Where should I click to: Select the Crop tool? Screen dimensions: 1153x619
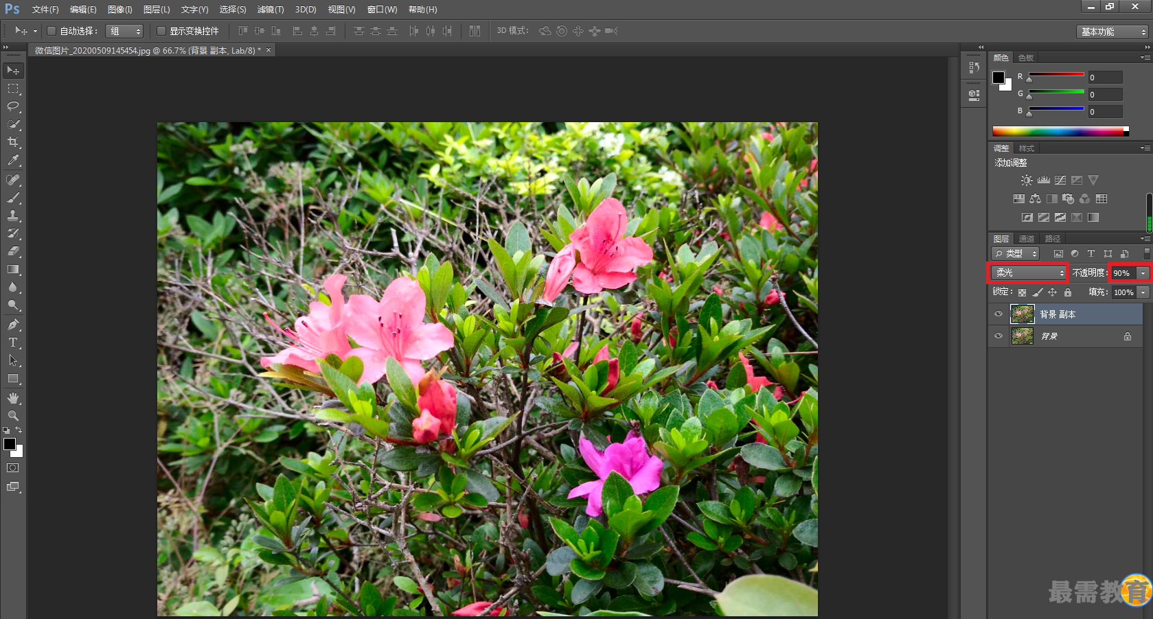13,142
